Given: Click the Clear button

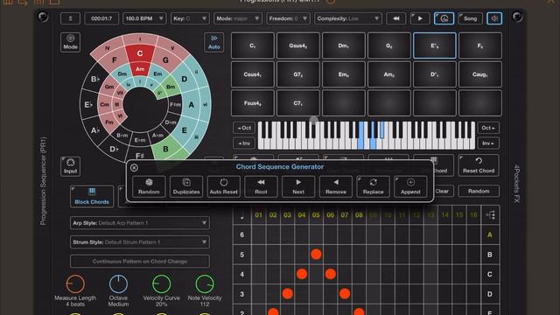Looking at the screenshot, I should click(442, 192).
